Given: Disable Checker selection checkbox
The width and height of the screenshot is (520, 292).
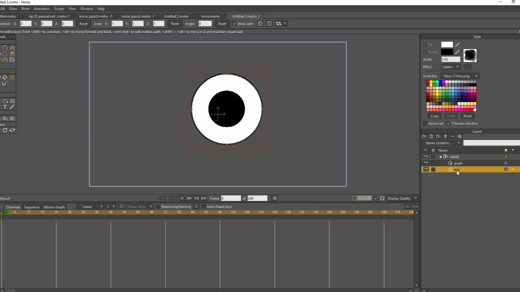Looking at the screenshot, I should (449, 123).
